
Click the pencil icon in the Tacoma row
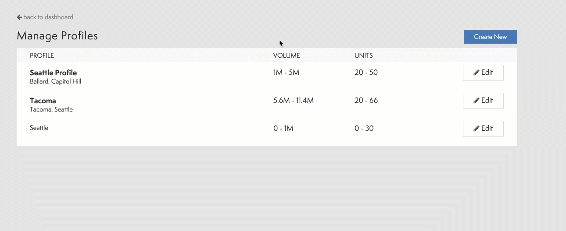click(x=476, y=101)
